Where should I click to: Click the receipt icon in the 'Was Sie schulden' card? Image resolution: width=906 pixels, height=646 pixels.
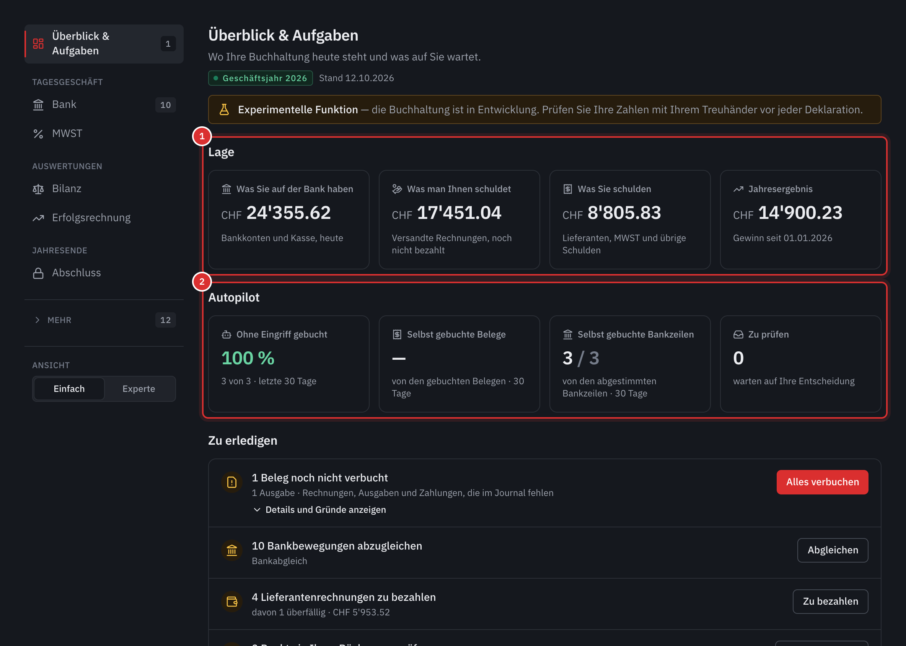click(x=567, y=189)
